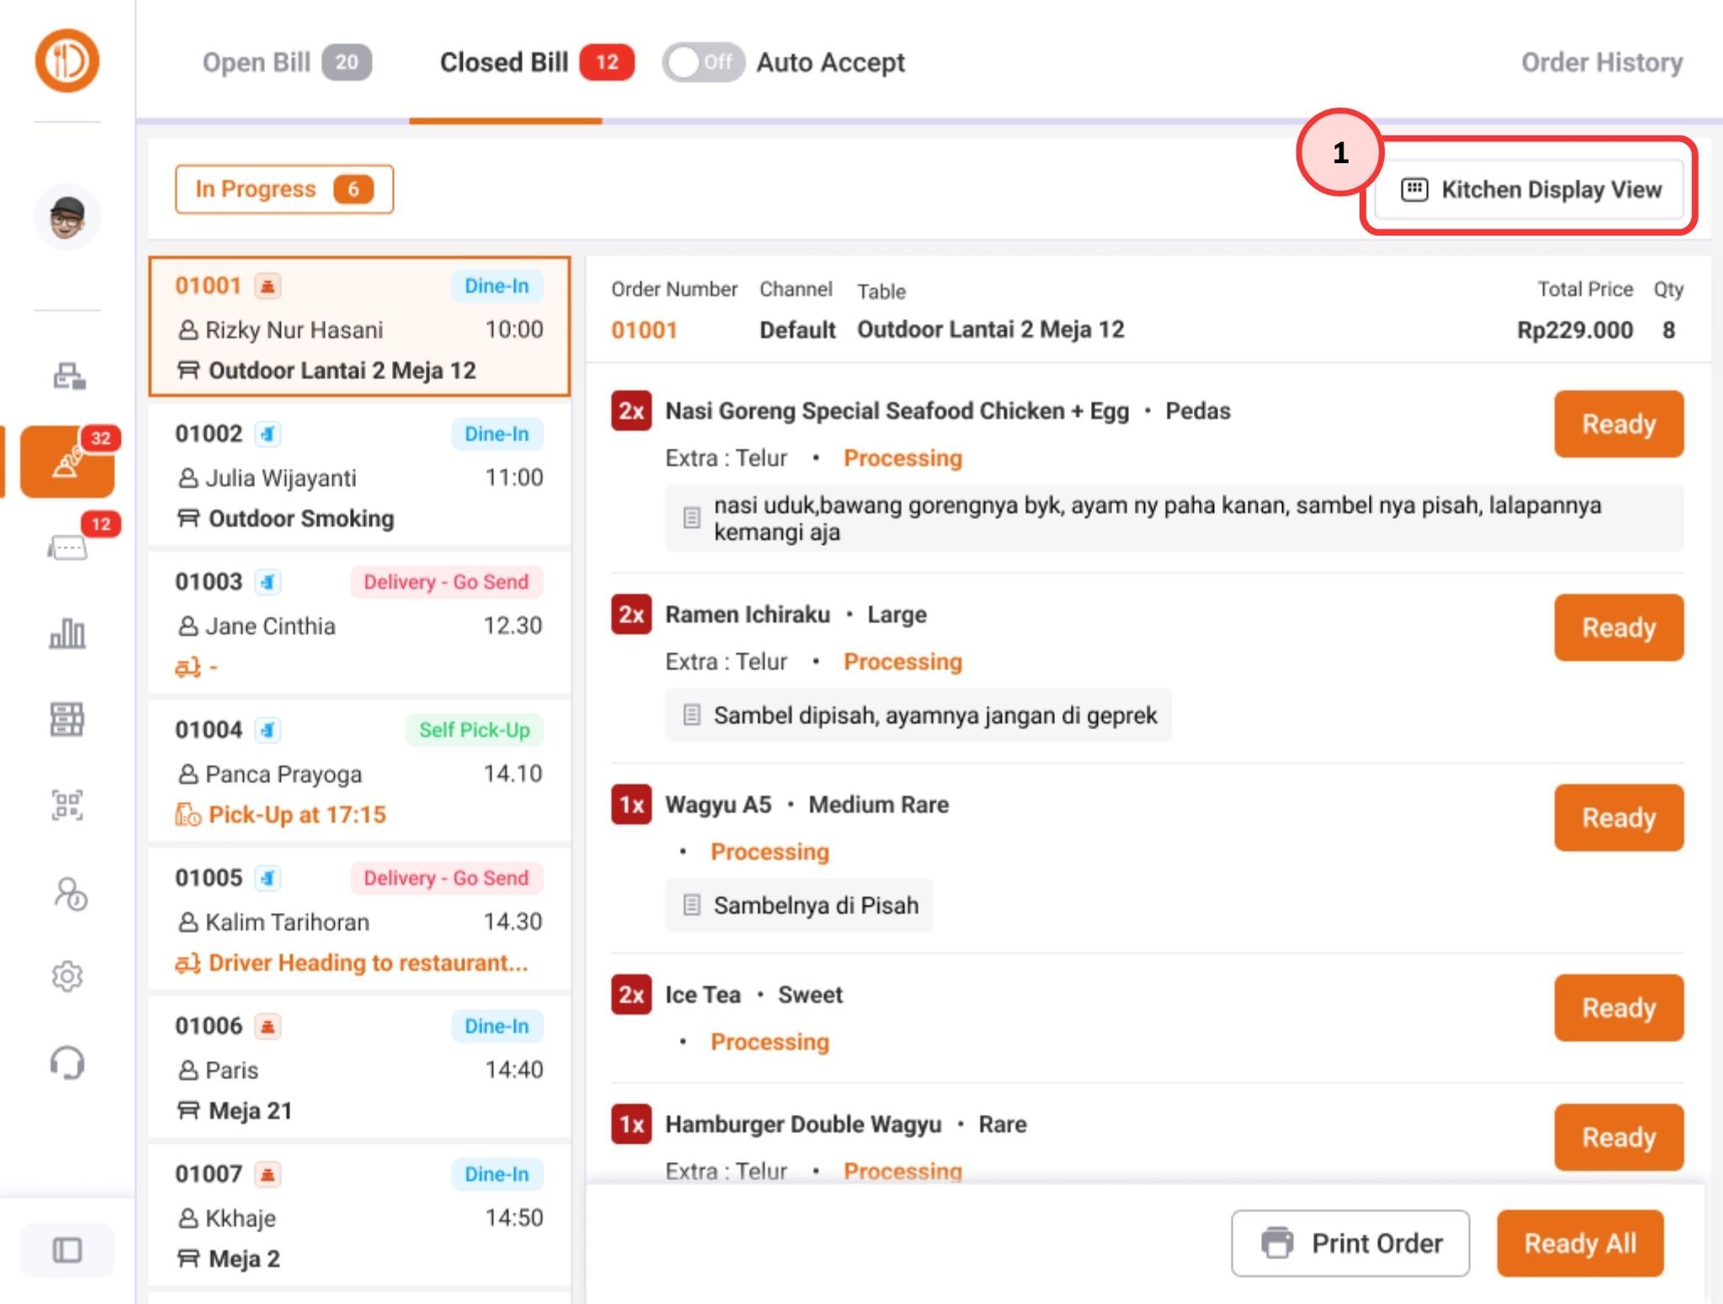Open the table layout grid icon
1723x1304 pixels.
(67, 719)
